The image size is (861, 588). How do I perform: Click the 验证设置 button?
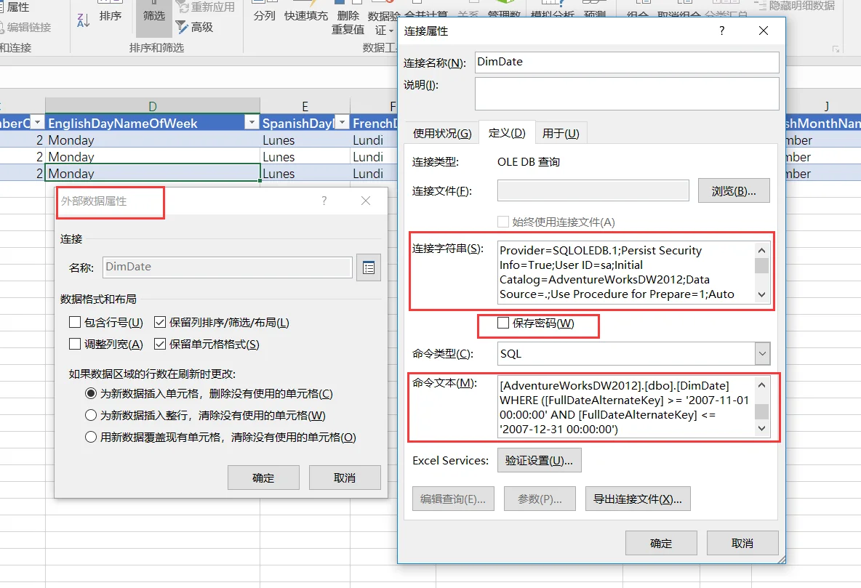(x=540, y=461)
